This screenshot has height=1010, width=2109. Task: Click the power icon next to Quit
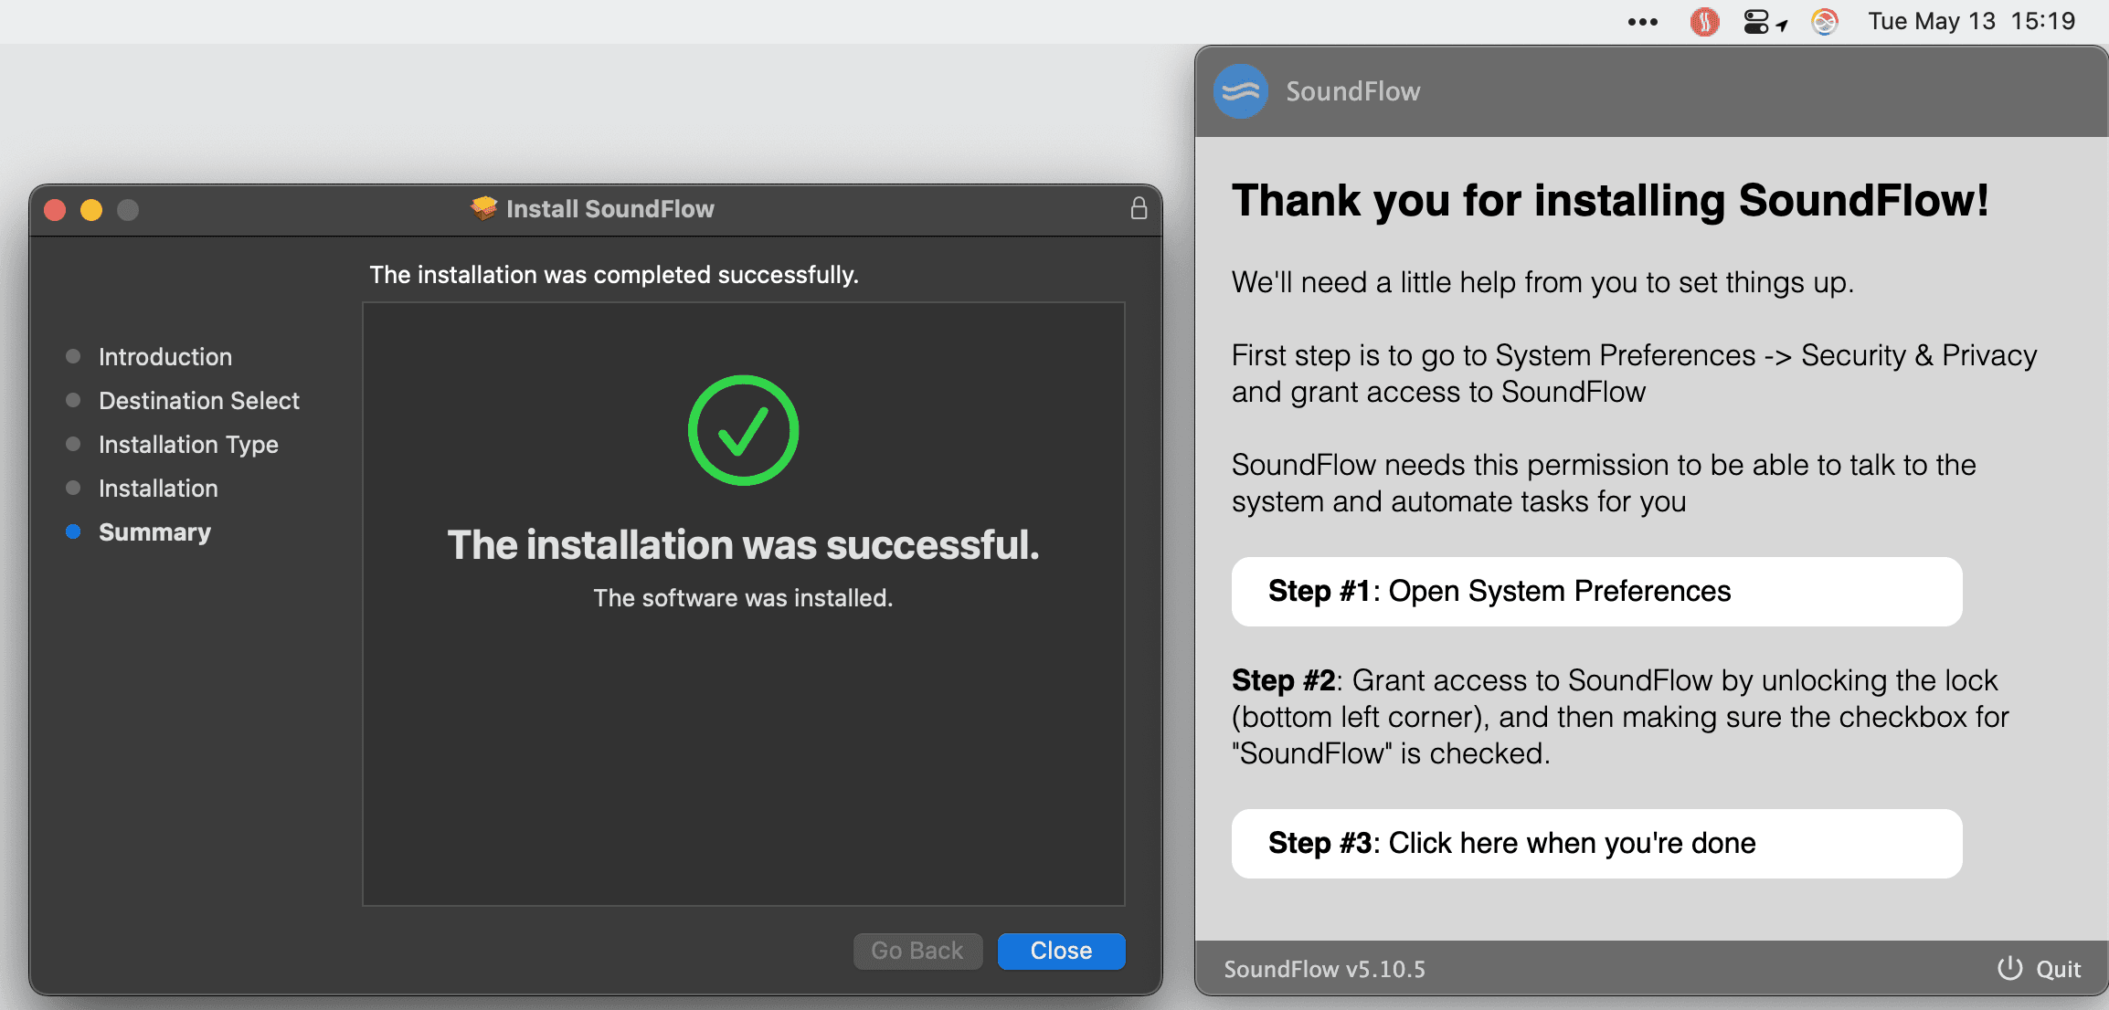[x=2009, y=968]
